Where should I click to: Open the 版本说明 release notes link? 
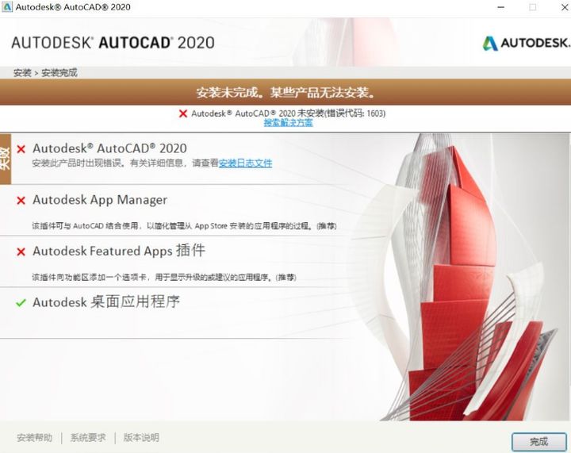[x=141, y=437]
